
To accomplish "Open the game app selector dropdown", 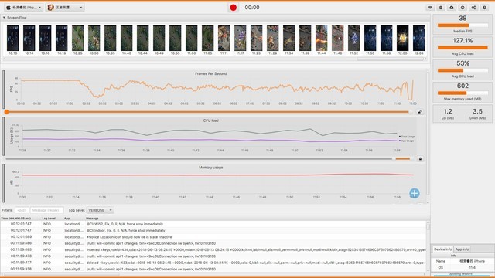I will tap(65, 7).
